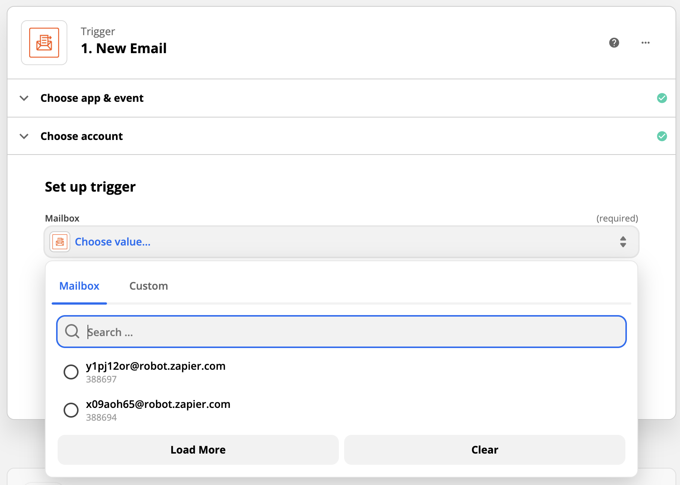
Task: Click green checkmark beside Choose account
Action: (x=662, y=136)
